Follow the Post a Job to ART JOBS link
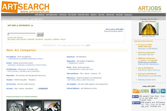Screen dimensions: 167x111 114,29
